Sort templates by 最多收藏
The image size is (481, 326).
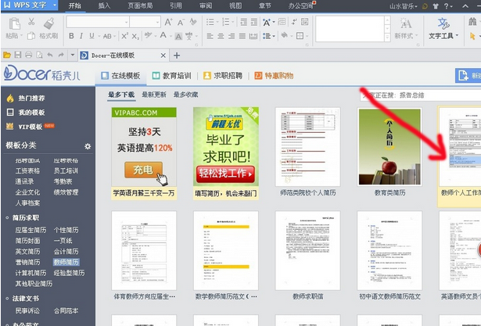click(x=186, y=95)
